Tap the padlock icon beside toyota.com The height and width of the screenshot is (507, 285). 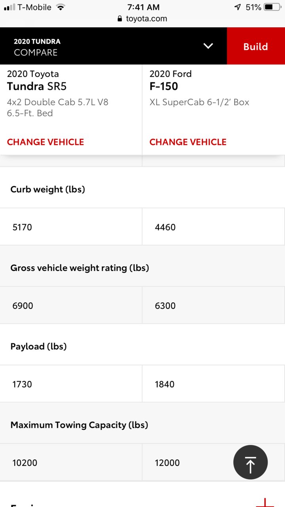(x=120, y=19)
